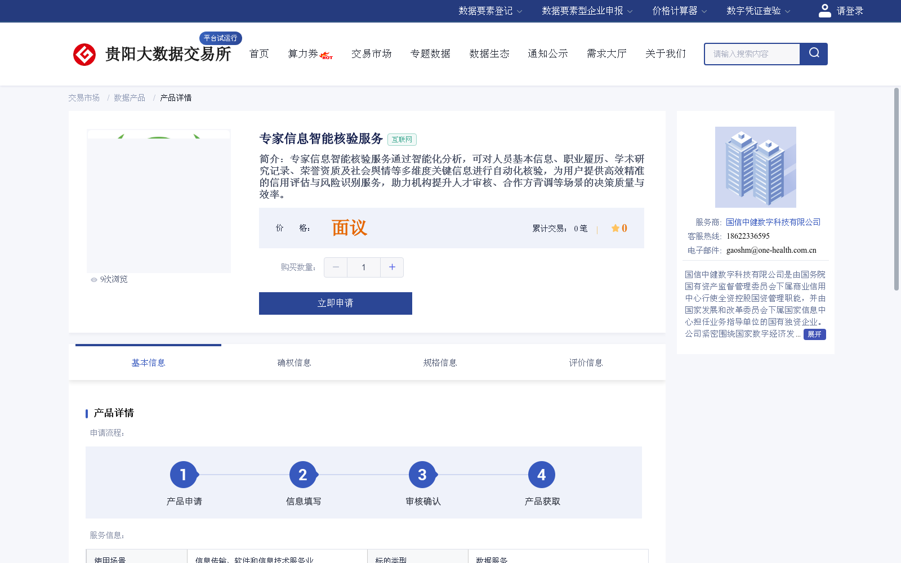Viewport: 901px width, 563px height.
Task: Open provider link 国信中健数字科技有限公司
Action: pyautogui.click(x=773, y=222)
